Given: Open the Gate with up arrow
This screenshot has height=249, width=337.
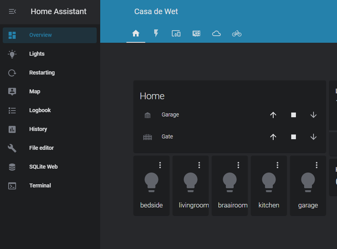Looking at the screenshot, I should tap(273, 137).
